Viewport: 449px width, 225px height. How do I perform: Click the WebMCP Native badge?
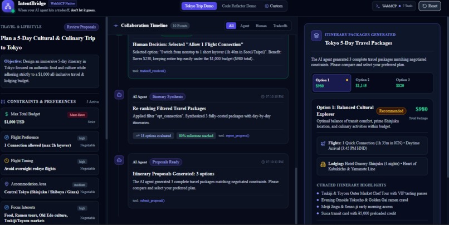click(62, 3)
